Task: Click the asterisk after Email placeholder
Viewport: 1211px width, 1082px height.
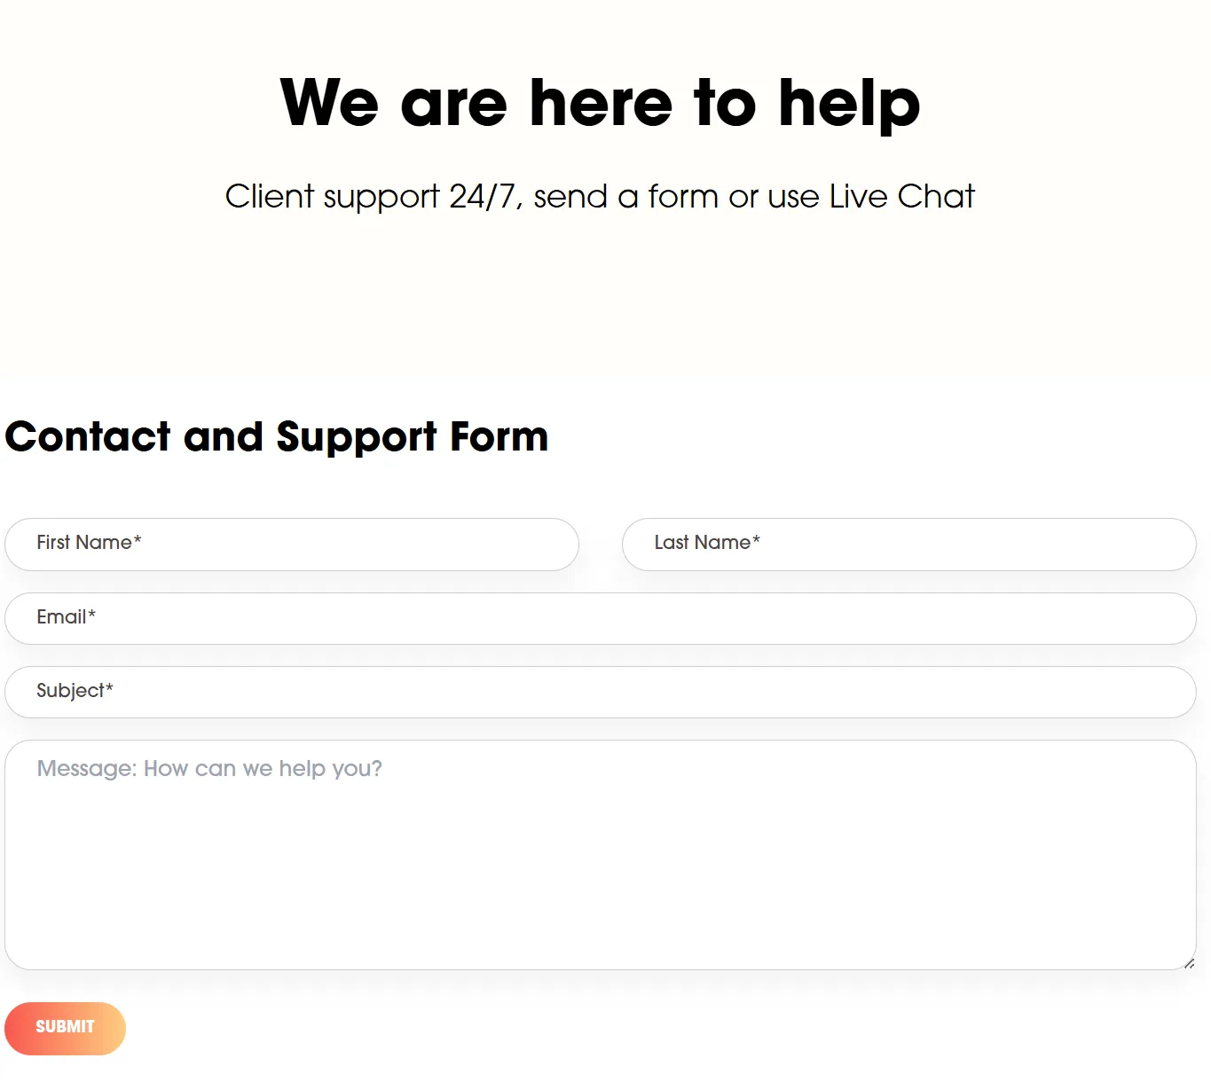Action: point(91,615)
